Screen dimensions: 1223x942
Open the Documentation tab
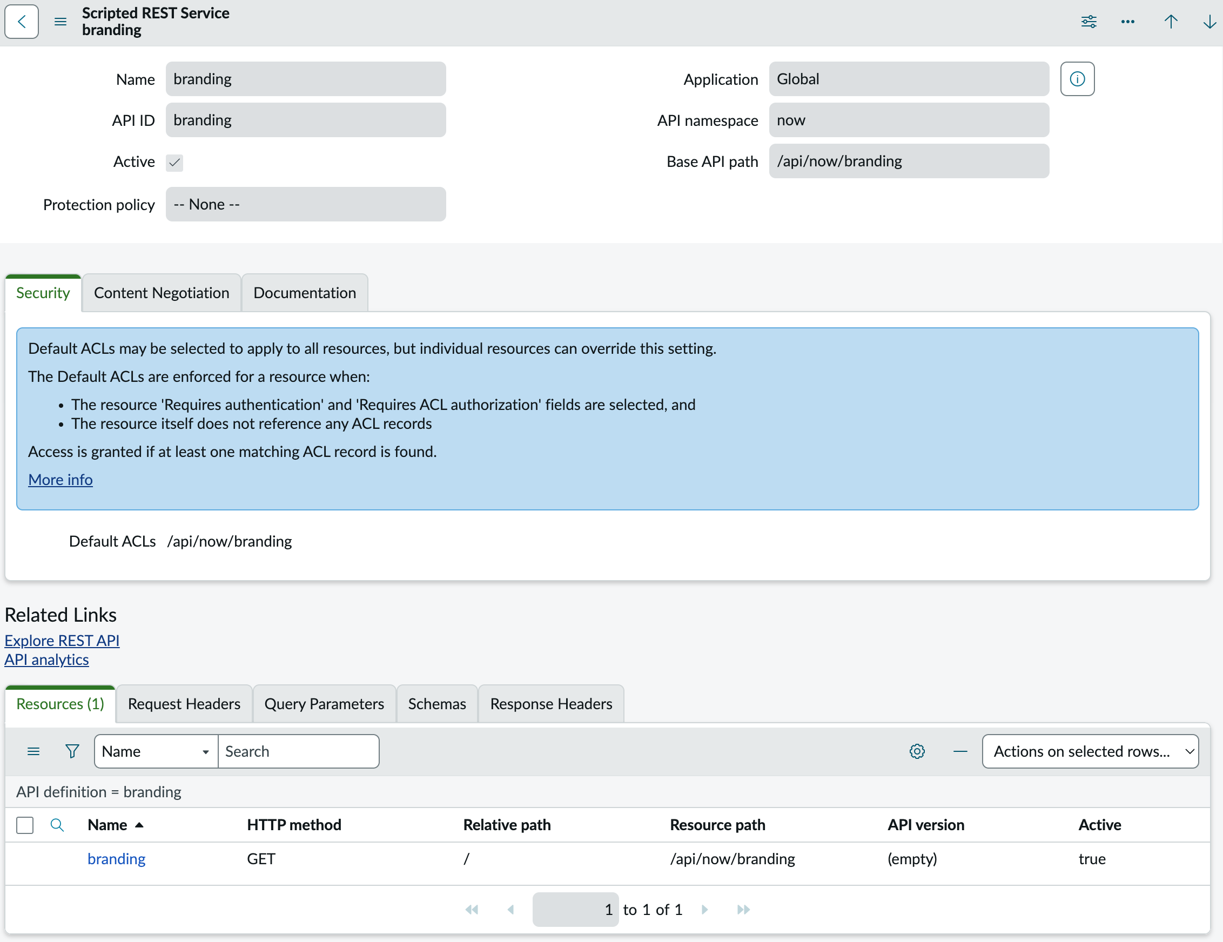(305, 293)
